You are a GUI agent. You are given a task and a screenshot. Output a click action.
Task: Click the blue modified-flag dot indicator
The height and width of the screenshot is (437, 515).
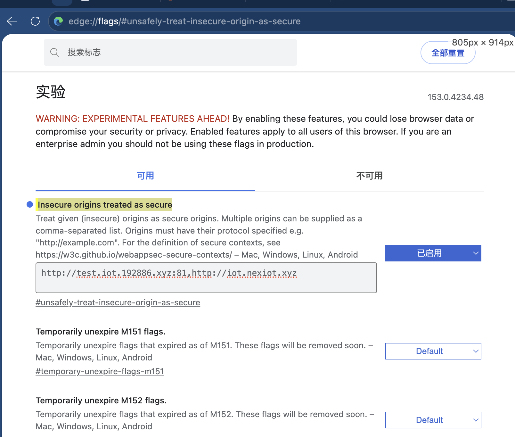click(30, 204)
